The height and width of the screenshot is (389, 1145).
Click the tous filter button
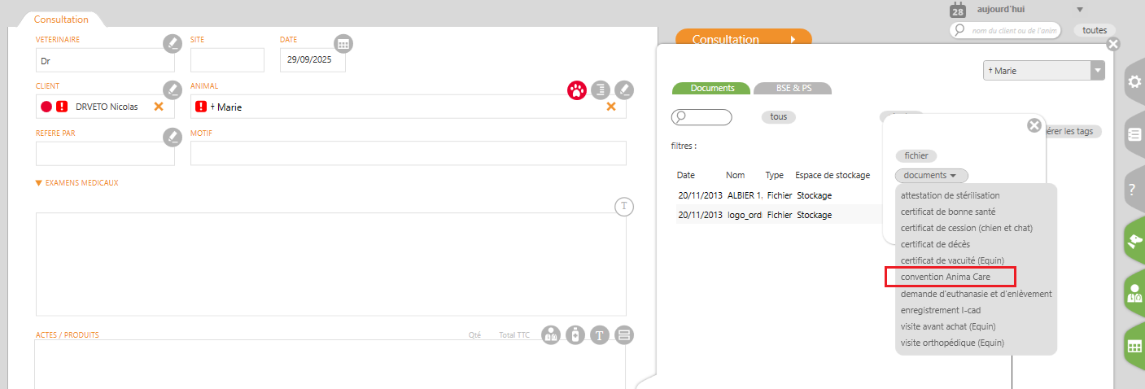tap(778, 117)
